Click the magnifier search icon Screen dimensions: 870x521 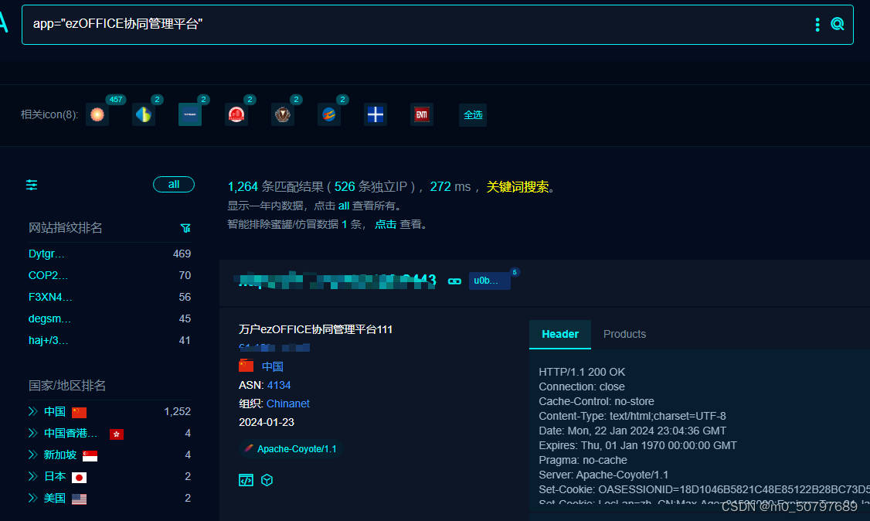(838, 24)
